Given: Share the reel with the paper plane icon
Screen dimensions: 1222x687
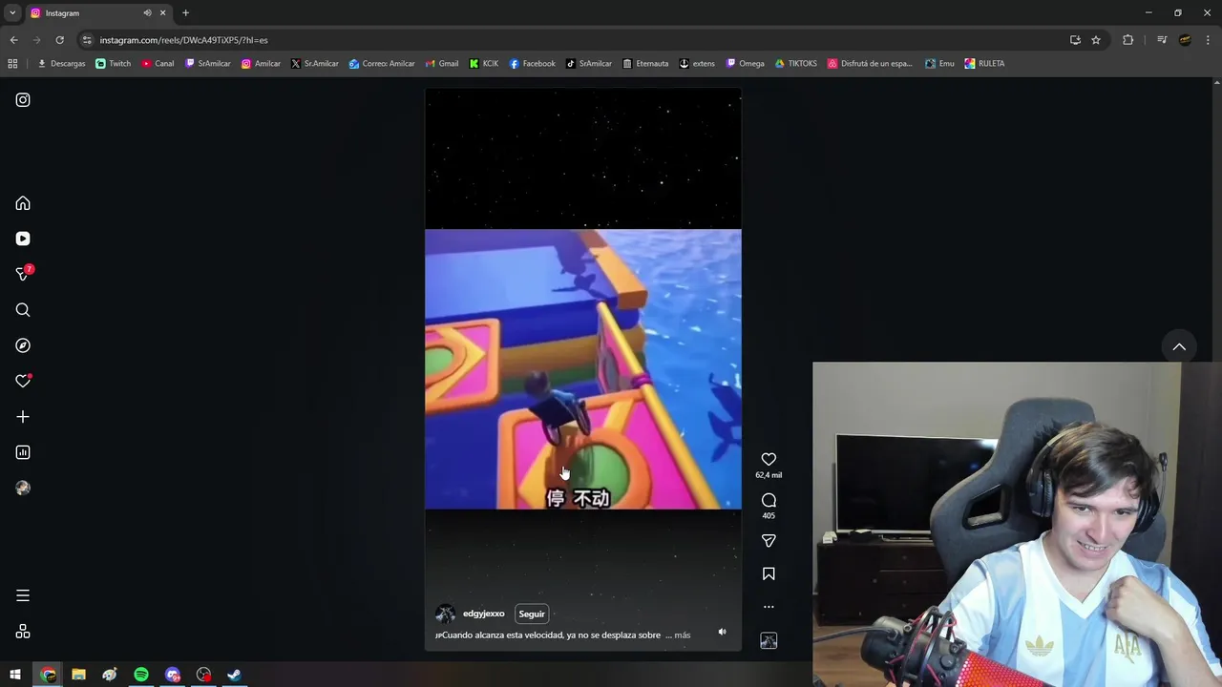Looking at the screenshot, I should pos(769,541).
